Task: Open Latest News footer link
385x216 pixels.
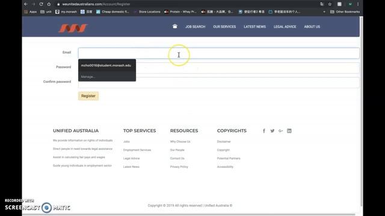Action: [131, 167]
